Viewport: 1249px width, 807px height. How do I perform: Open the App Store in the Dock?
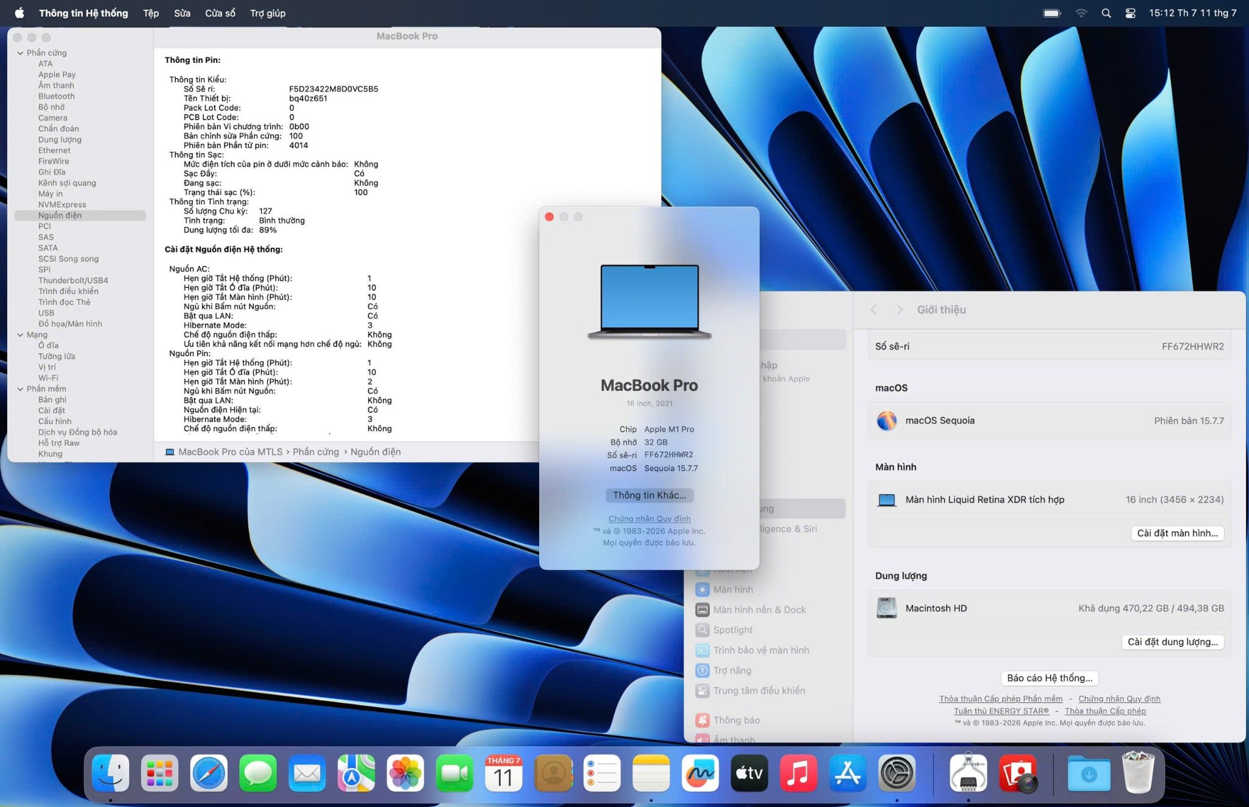(848, 773)
